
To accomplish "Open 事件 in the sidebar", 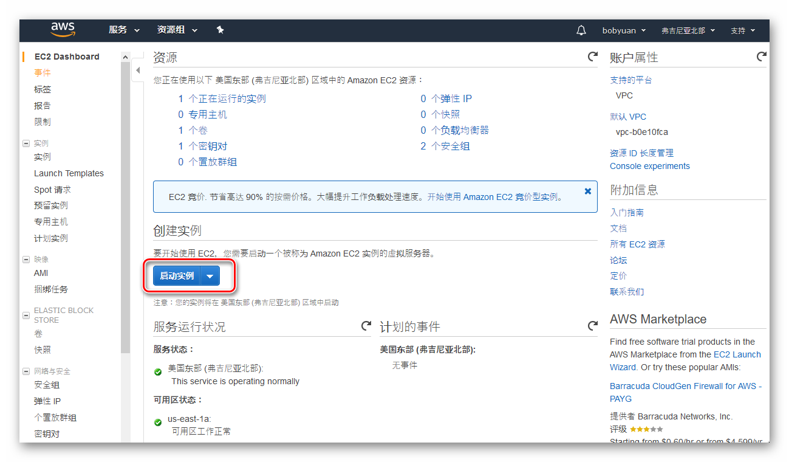I will click(x=43, y=73).
